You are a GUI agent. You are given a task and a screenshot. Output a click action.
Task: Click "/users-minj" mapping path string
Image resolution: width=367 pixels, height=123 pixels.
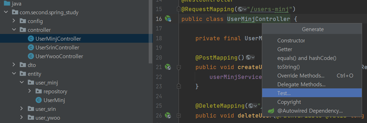(x=269, y=9)
